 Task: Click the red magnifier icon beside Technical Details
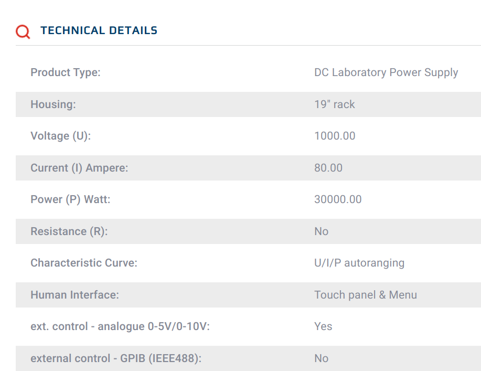(x=23, y=31)
